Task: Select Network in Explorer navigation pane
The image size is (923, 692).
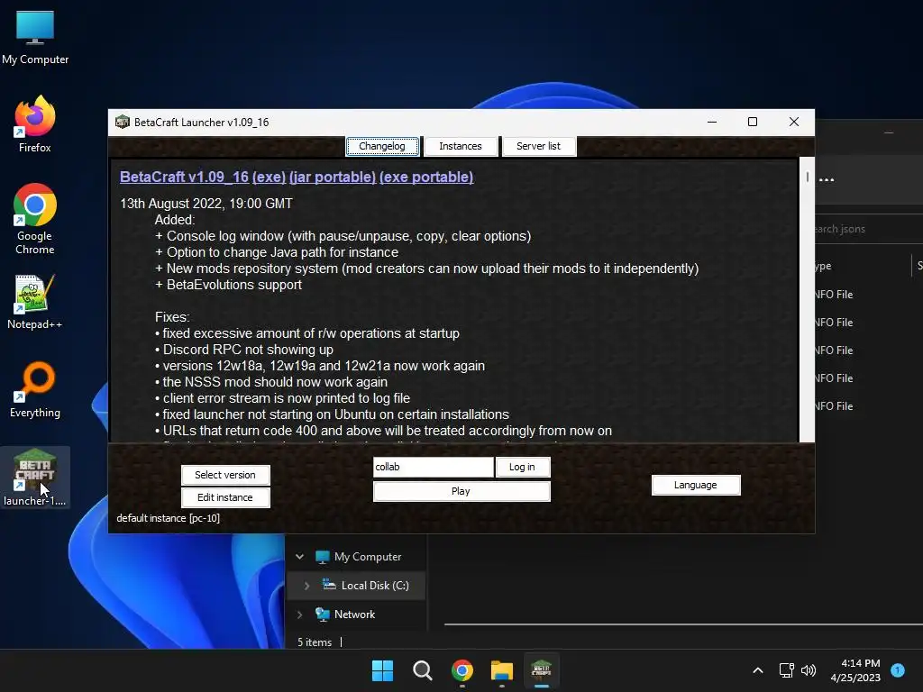Action: click(345, 615)
